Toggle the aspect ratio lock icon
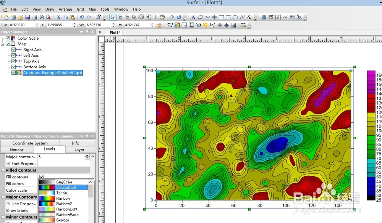The height and width of the screenshot is (223, 382). [159, 25]
